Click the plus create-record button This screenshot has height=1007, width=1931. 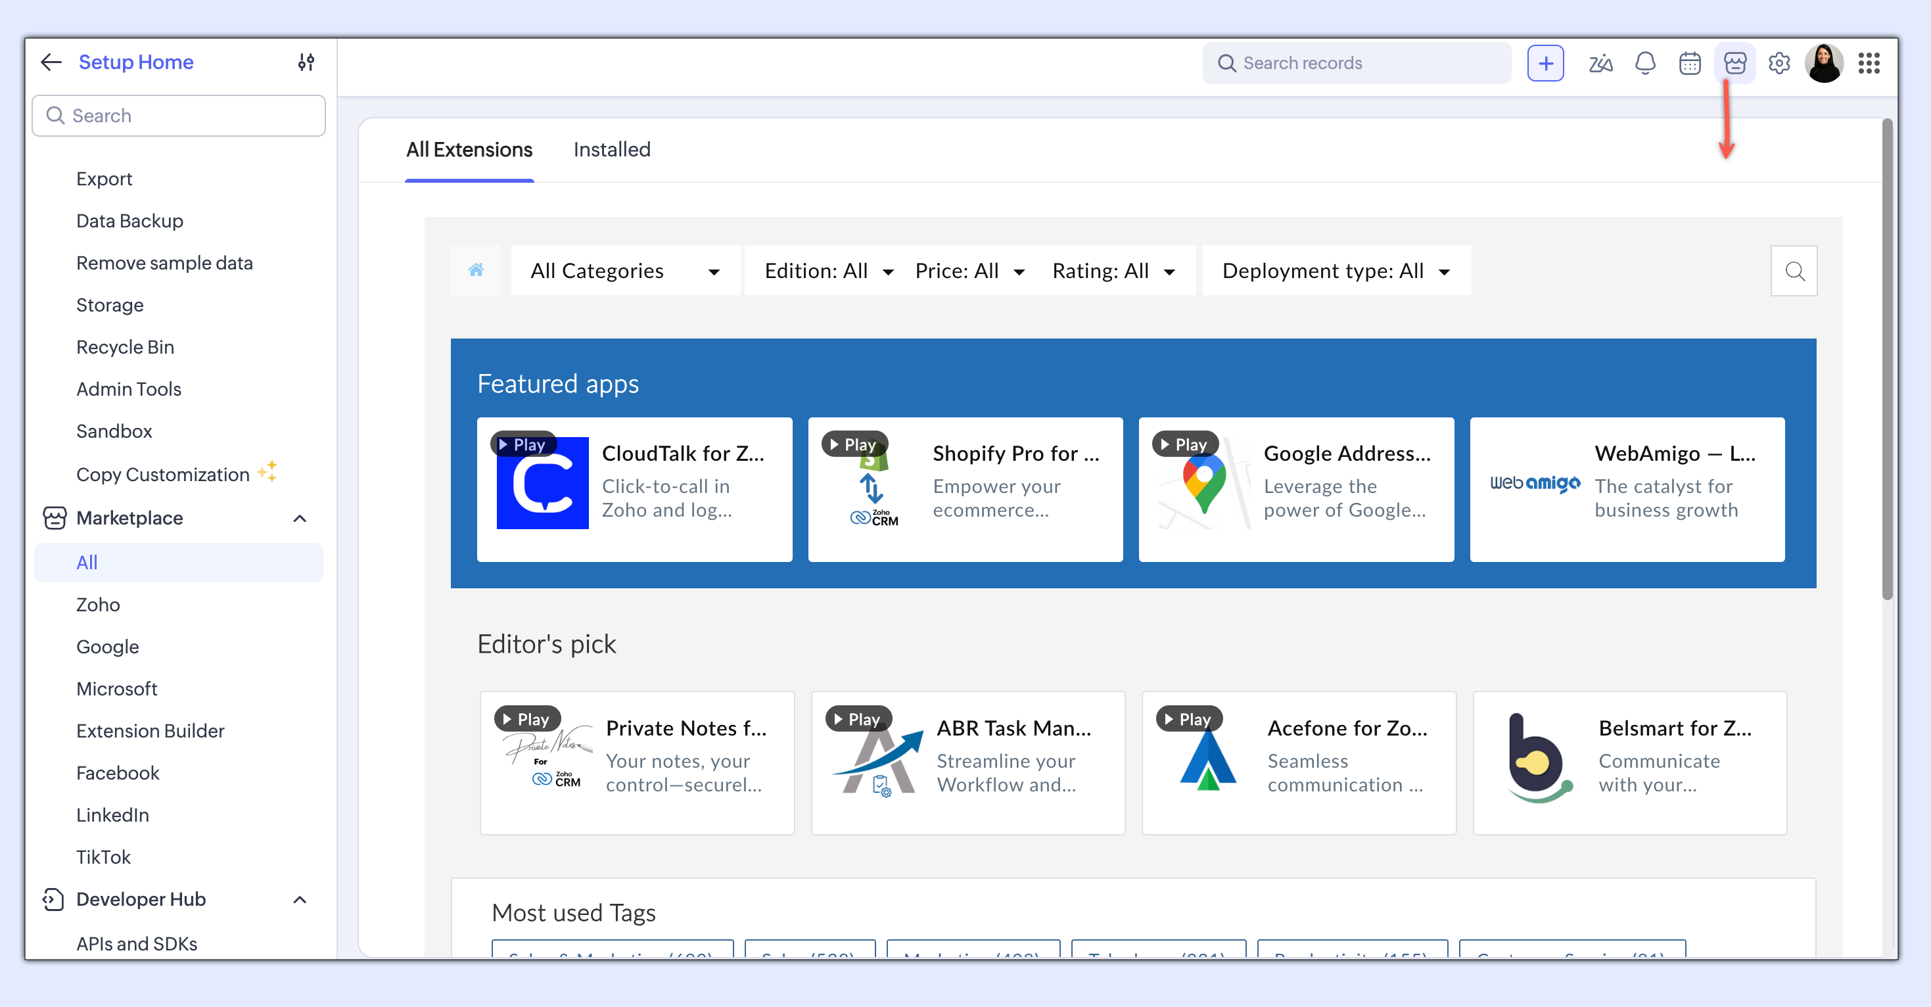point(1545,63)
